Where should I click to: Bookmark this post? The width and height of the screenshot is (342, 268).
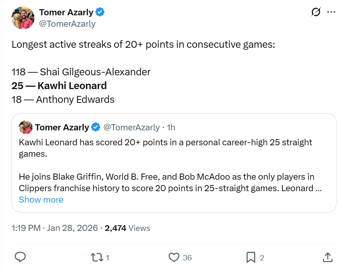point(251,257)
